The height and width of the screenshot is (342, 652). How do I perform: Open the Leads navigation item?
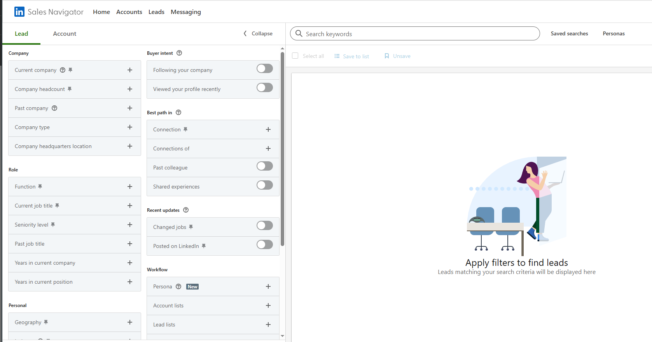pyautogui.click(x=156, y=12)
